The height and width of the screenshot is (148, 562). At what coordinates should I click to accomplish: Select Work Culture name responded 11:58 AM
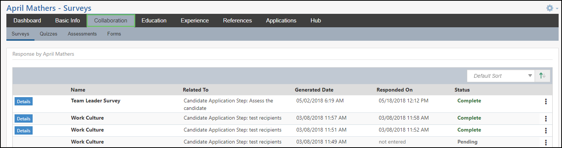coord(87,118)
